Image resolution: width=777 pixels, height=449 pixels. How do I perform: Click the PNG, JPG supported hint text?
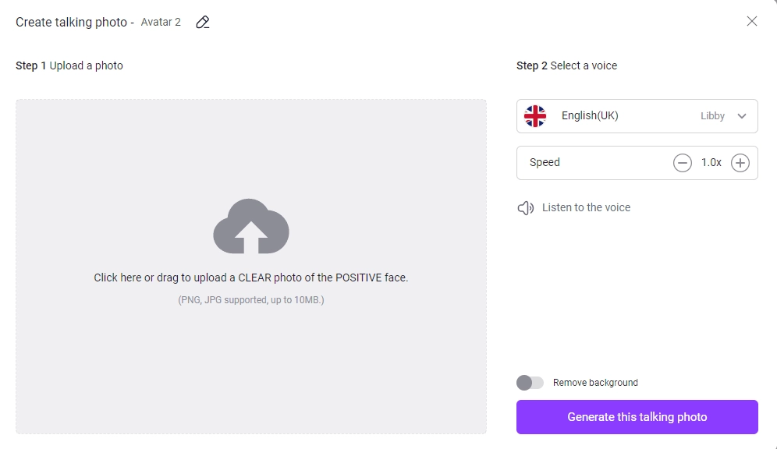click(251, 299)
